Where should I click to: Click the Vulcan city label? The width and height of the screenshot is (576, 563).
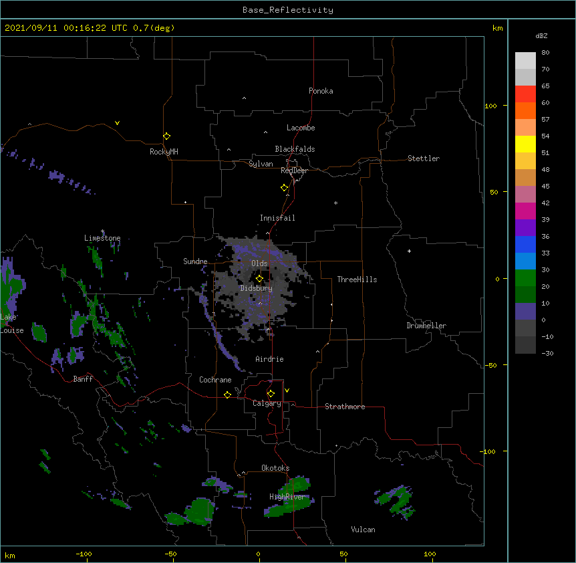(363, 530)
